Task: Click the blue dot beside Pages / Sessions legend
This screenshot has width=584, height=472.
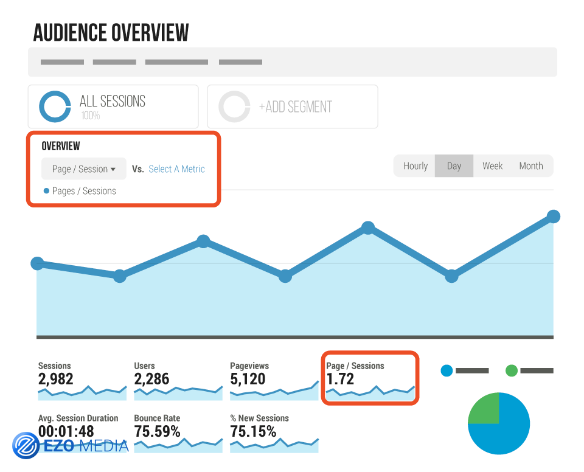Action: point(47,191)
